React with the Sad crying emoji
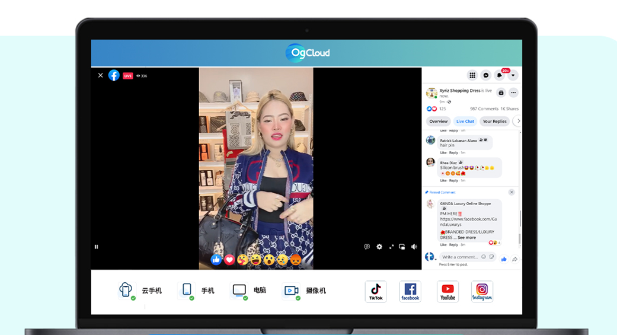This screenshot has width=617, height=335. [x=282, y=260]
